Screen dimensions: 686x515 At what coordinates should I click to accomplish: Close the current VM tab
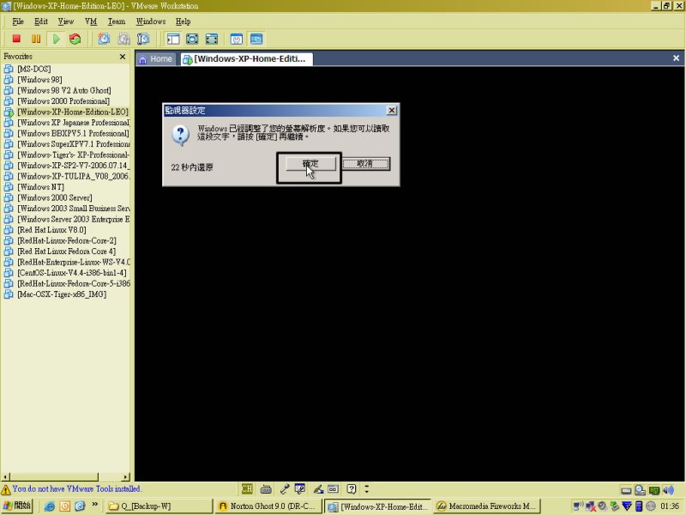(x=676, y=58)
